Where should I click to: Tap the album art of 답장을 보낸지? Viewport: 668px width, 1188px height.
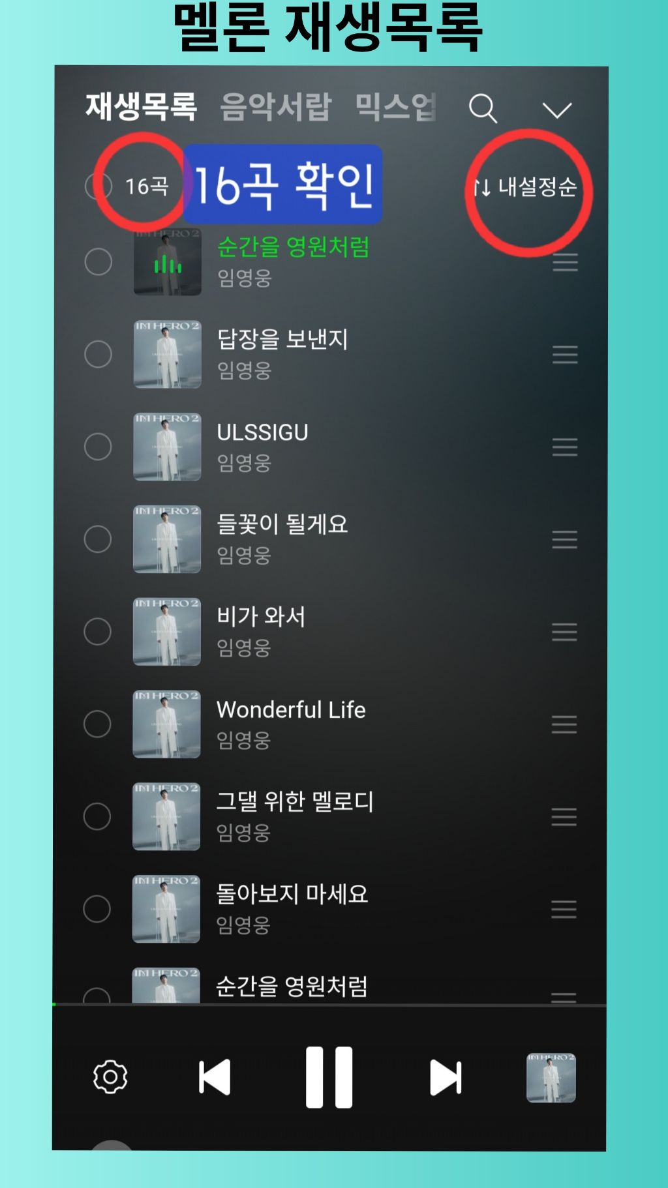[x=168, y=354]
